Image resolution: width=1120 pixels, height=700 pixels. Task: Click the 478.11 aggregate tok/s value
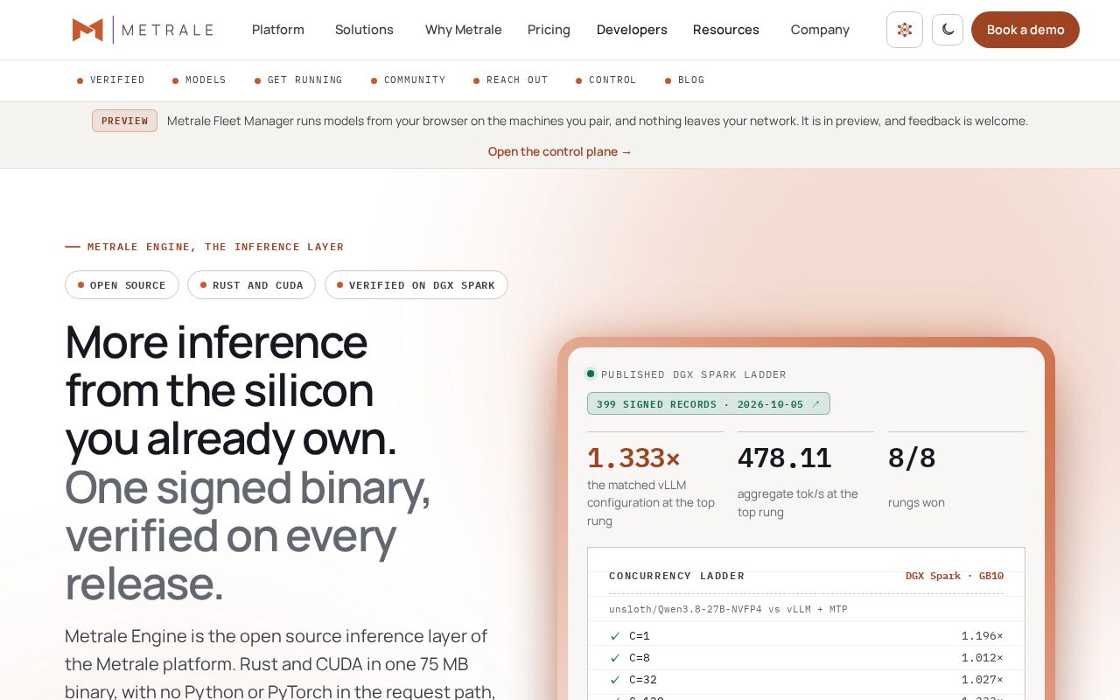[784, 458]
